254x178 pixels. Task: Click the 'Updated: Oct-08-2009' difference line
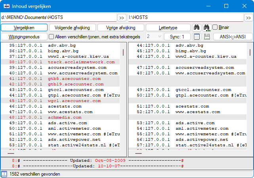pyautogui.click(x=127, y=161)
